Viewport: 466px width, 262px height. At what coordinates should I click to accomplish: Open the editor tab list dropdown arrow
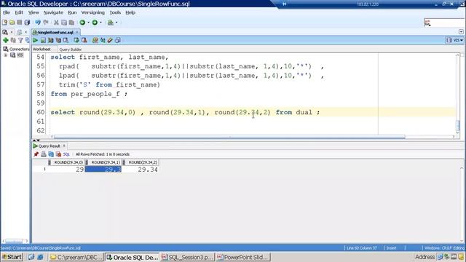tap(461, 32)
